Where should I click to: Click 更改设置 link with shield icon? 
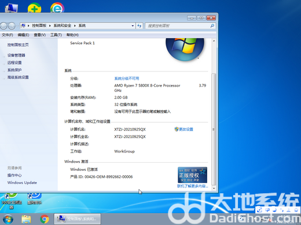183,129
